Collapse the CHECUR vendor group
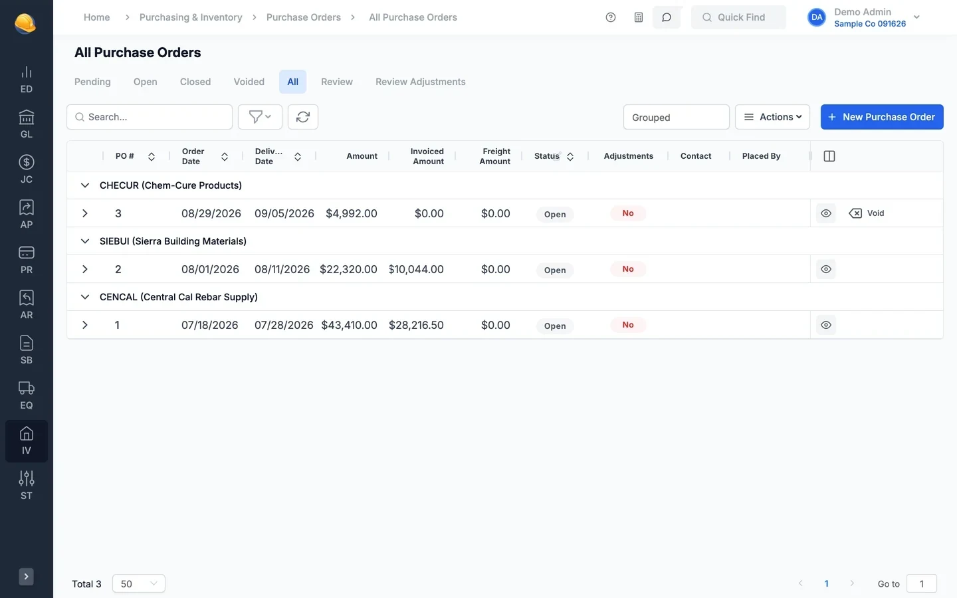The height and width of the screenshot is (598, 957). click(85, 185)
